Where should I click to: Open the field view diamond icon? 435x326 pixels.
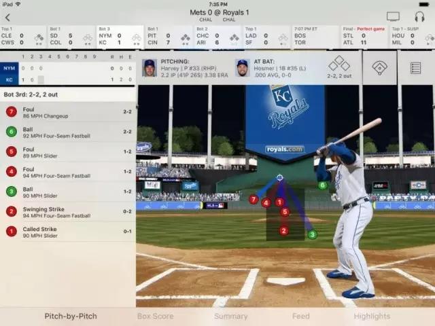coord(379,68)
